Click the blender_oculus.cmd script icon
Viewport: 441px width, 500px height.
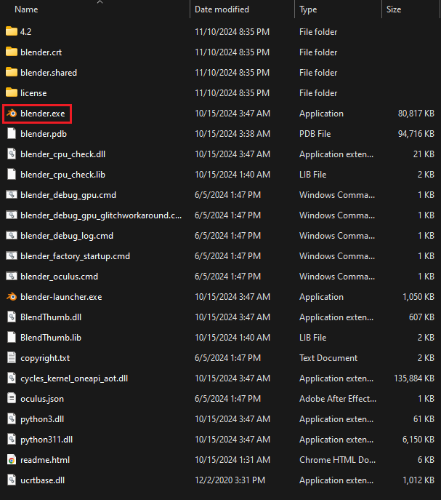12,277
